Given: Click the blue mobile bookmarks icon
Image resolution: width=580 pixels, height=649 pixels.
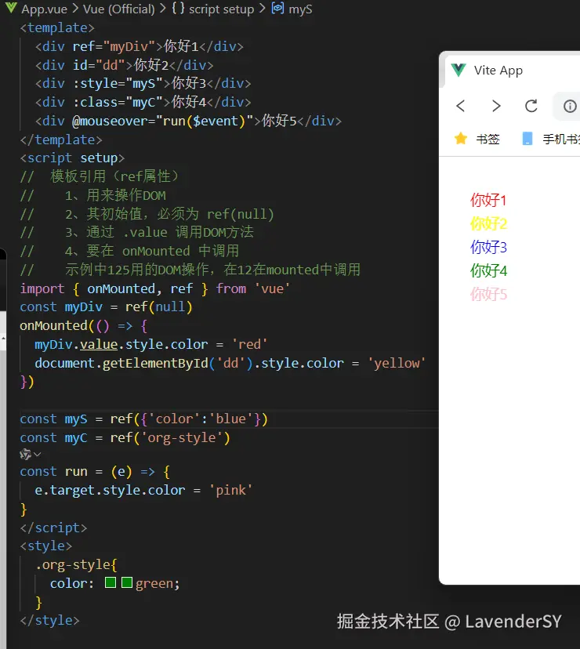Looking at the screenshot, I should [x=527, y=139].
